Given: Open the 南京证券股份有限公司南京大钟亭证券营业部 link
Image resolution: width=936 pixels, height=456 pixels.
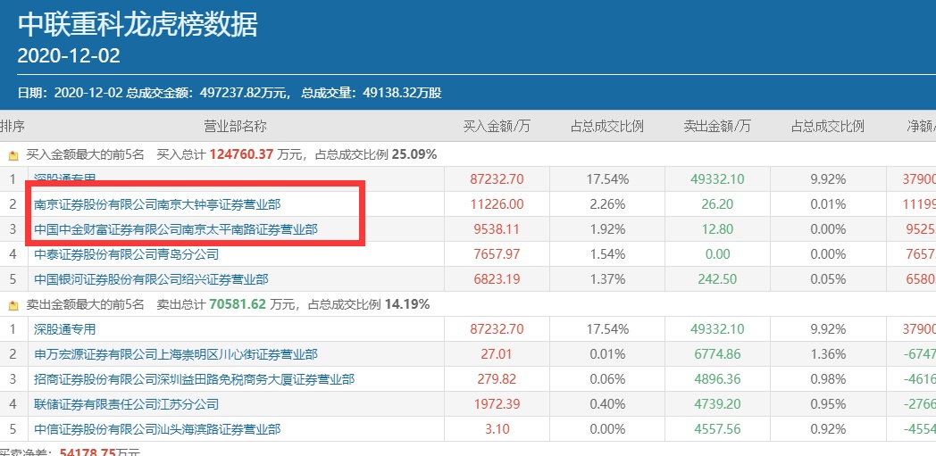Looking at the screenshot, I should coord(157,204).
